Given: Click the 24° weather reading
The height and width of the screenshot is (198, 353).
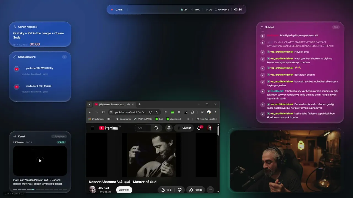Looking at the screenshot, I should point(184,10).
